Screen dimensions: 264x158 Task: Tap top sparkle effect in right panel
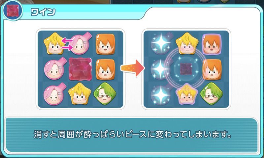161,43
